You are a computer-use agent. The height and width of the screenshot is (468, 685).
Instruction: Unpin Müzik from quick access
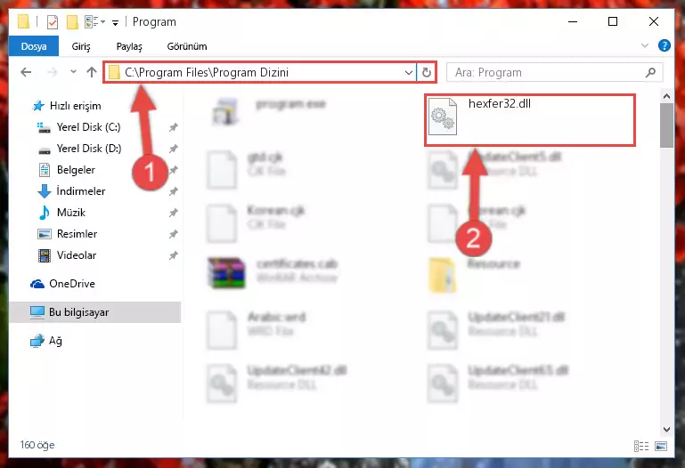click(x=174, y=213)
